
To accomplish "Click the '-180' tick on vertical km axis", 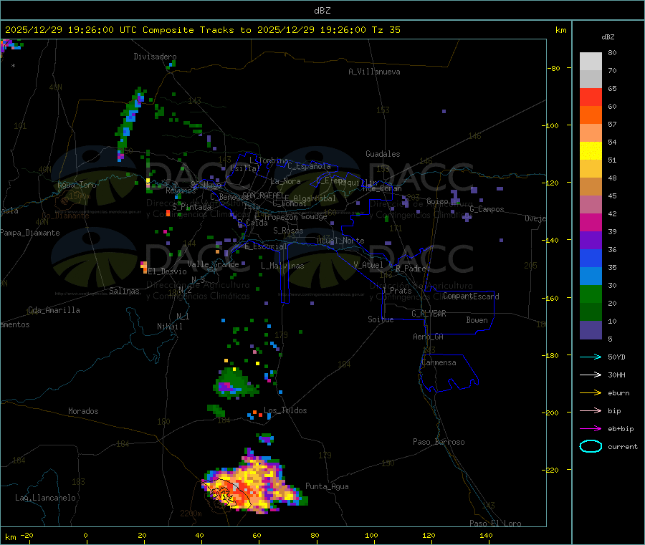I will point(552,355).
